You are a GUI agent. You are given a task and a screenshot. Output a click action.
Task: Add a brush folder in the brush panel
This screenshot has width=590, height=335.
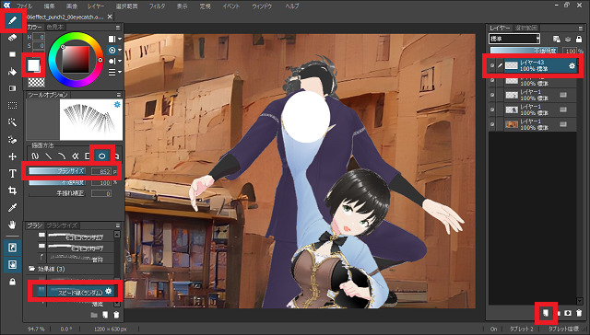click(94, 315)
